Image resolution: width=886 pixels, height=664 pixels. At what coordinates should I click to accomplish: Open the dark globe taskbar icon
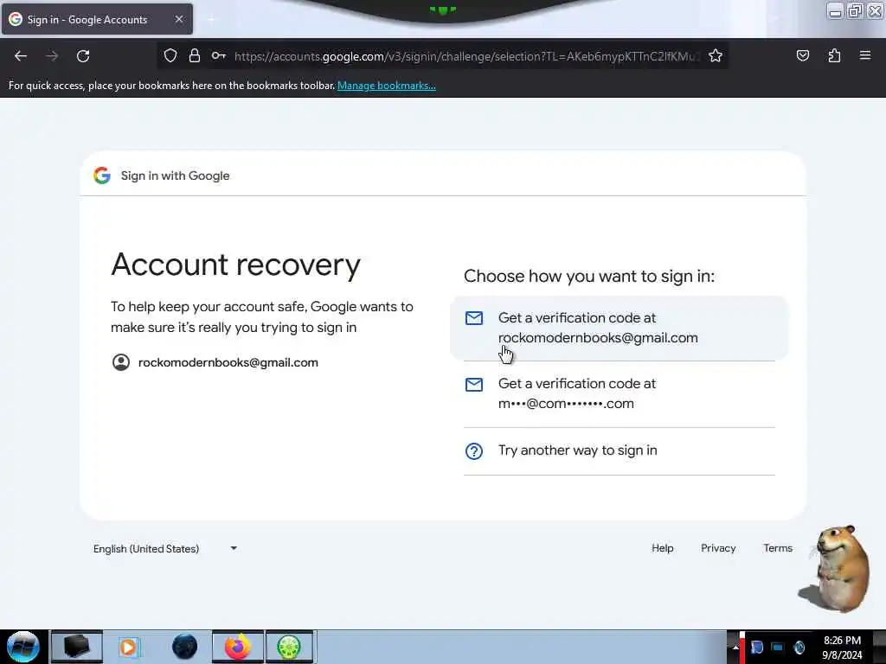tap(185, 647)
